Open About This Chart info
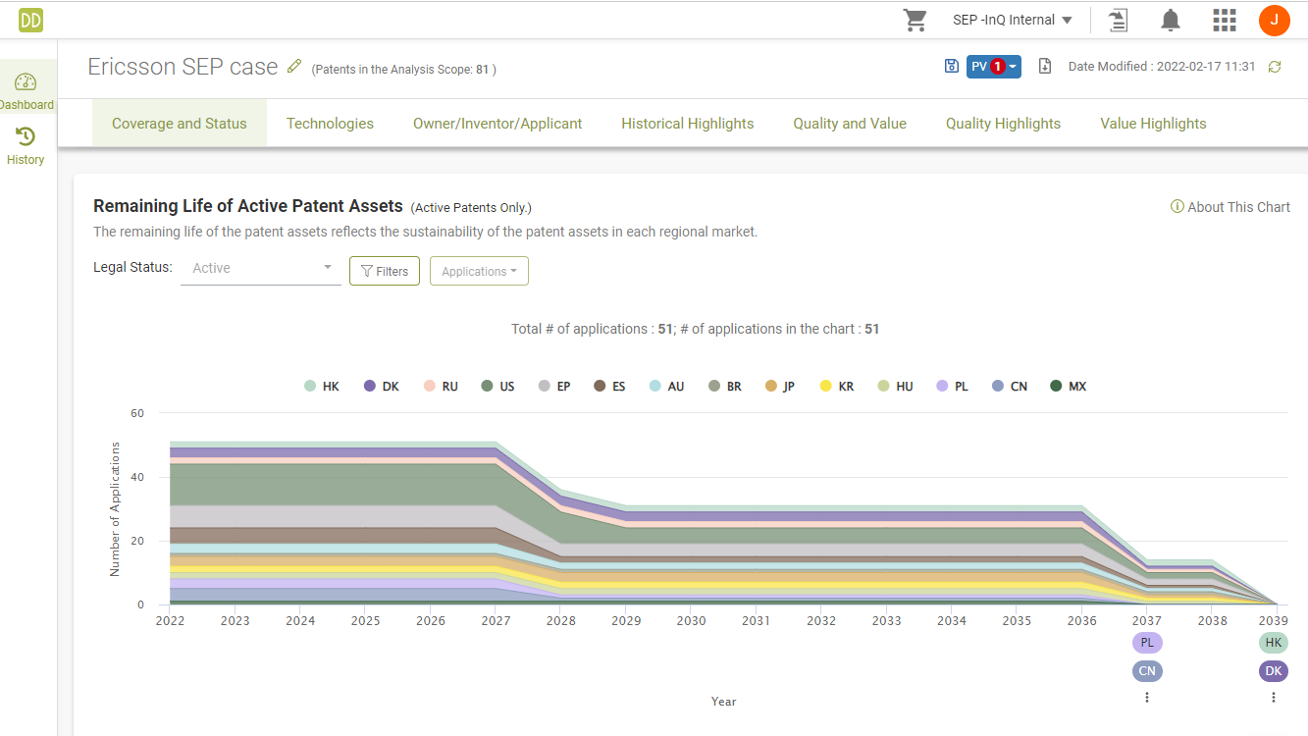This screenshot has width=1308, height=736. (1230, 207)
